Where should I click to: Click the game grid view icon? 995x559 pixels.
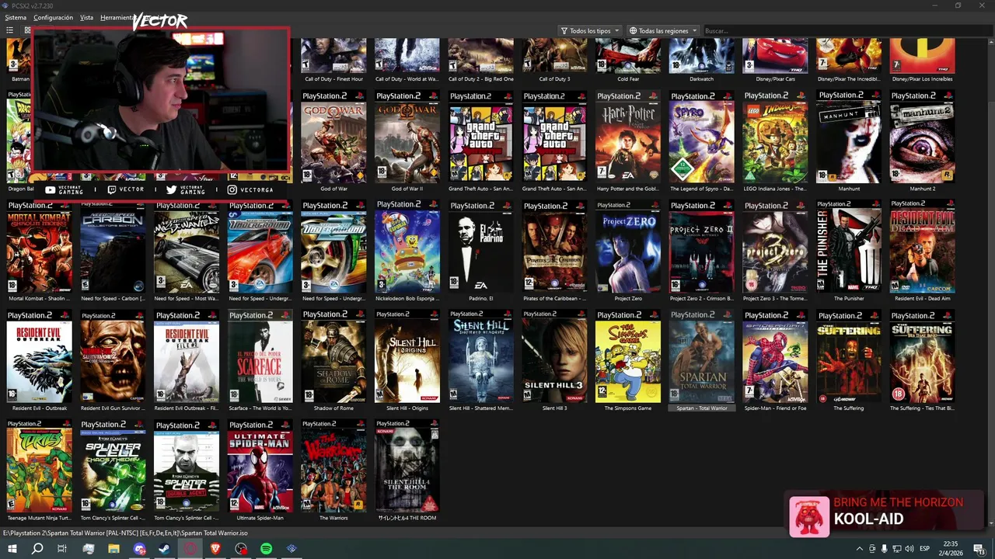27,30
